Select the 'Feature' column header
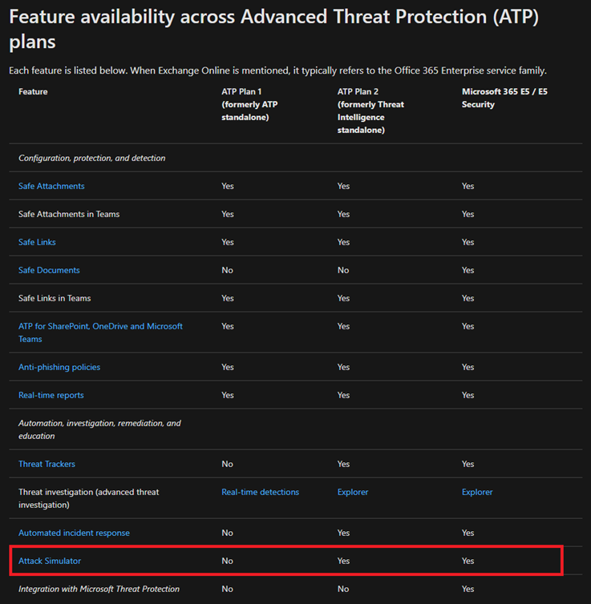 (x=33, y=91)
